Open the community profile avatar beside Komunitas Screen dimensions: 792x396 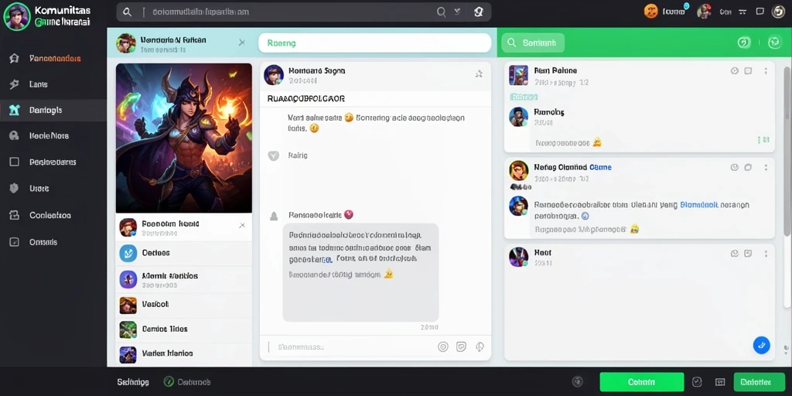(x=17, y=16)
